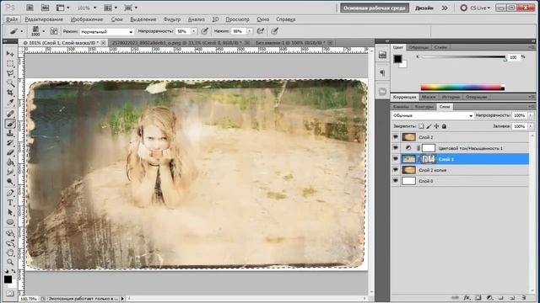Screen dimensions: 540x303
Task: Select the Path Selection tool
Action: 10,212
